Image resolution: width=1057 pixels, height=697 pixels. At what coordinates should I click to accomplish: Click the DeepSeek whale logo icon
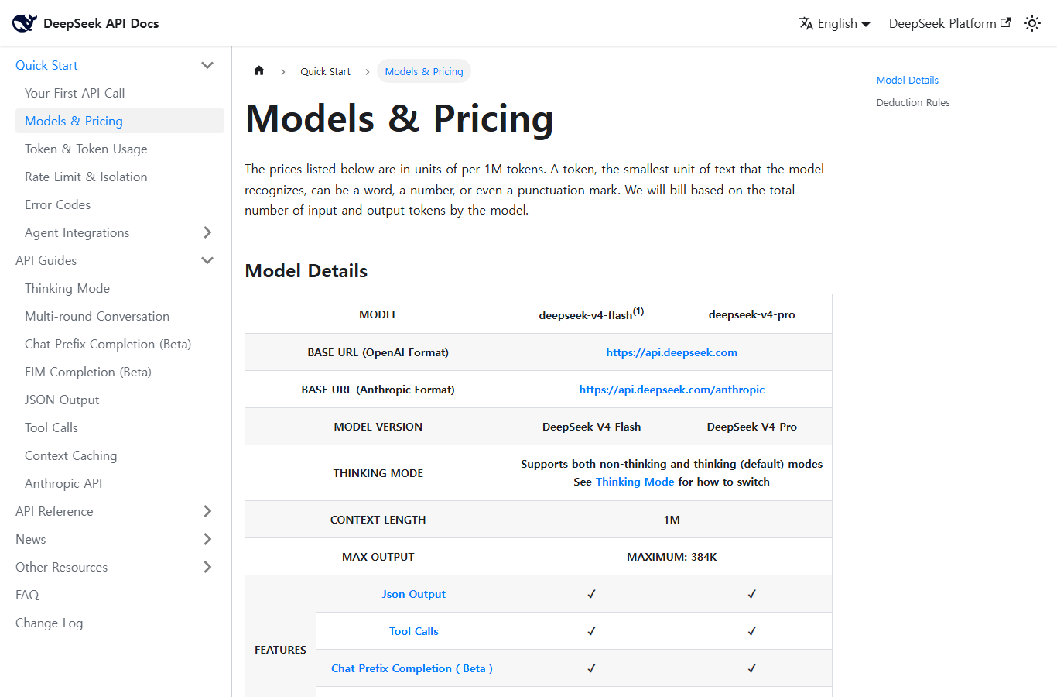pos(25,23)
